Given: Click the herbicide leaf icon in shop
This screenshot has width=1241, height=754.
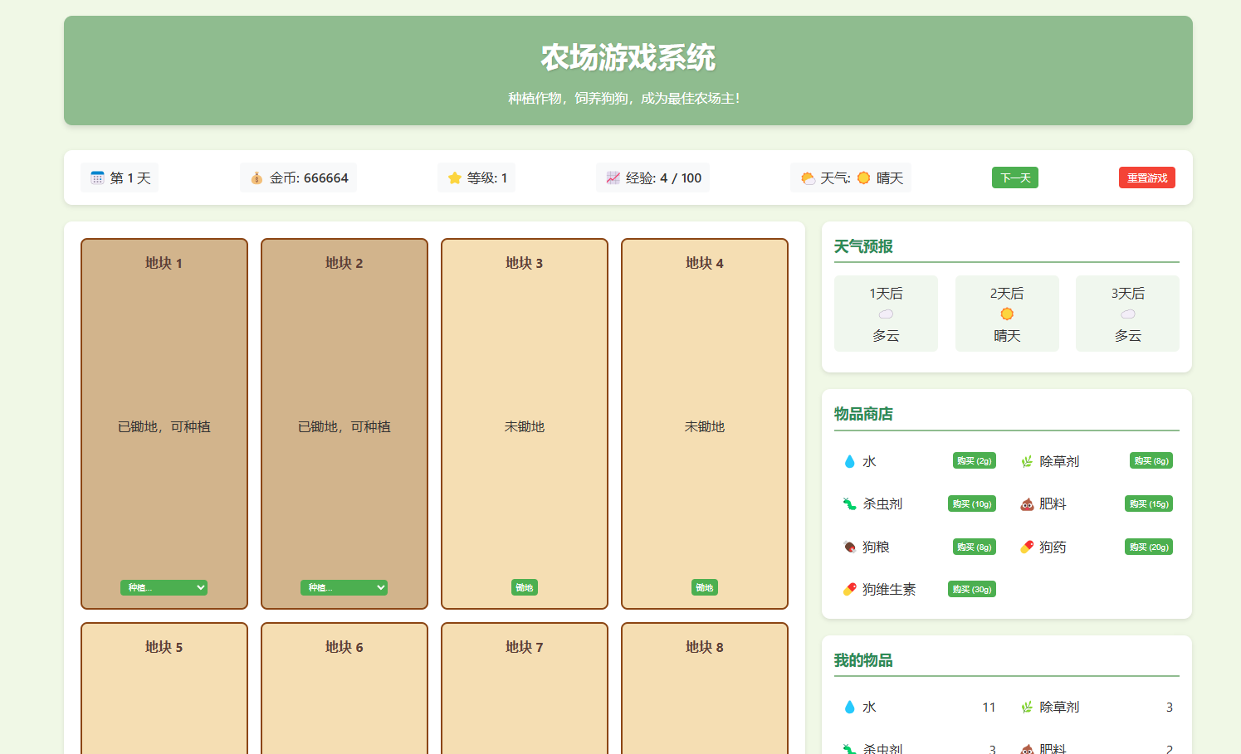Looking at the screenshot, I should [1025, 460].
